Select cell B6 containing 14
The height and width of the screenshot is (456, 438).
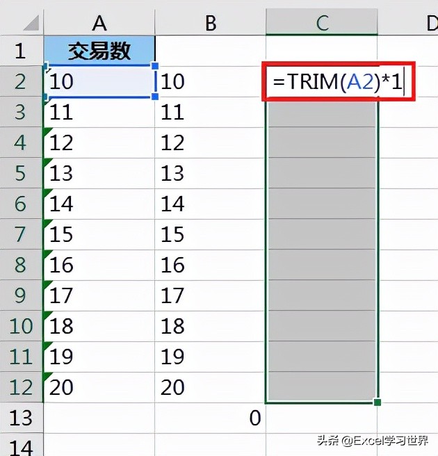point(210,204)
